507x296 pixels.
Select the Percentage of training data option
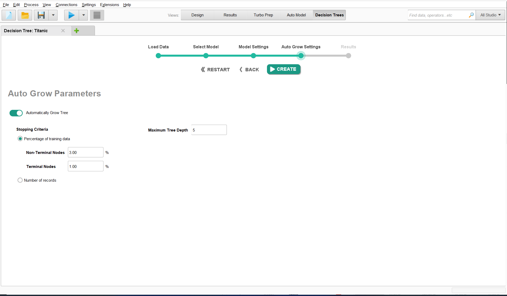(x=20, y=139)
